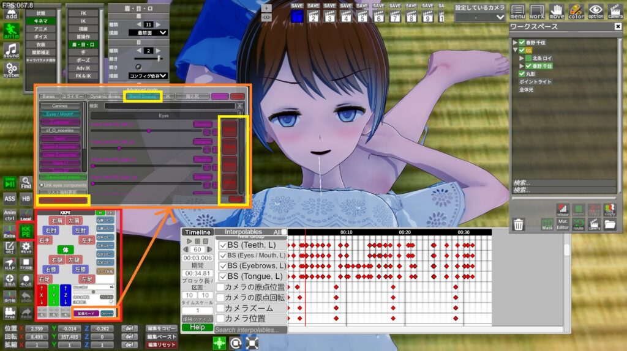Open the Mat. Editor icon
The height and width of the screenshot is (351, 627).
[x=563, y=224]
